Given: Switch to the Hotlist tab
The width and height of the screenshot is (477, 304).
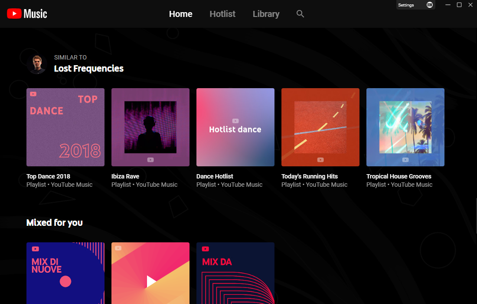Looking at the screenshot, I should (222, 14).
